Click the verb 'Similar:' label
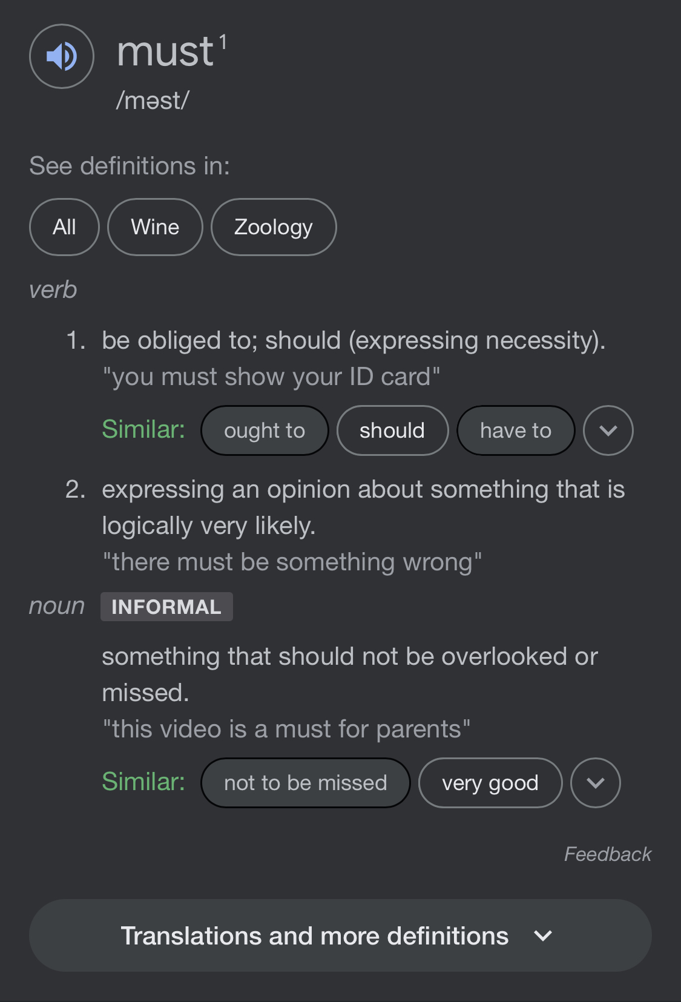681x1002 pixels. [143, 429]
